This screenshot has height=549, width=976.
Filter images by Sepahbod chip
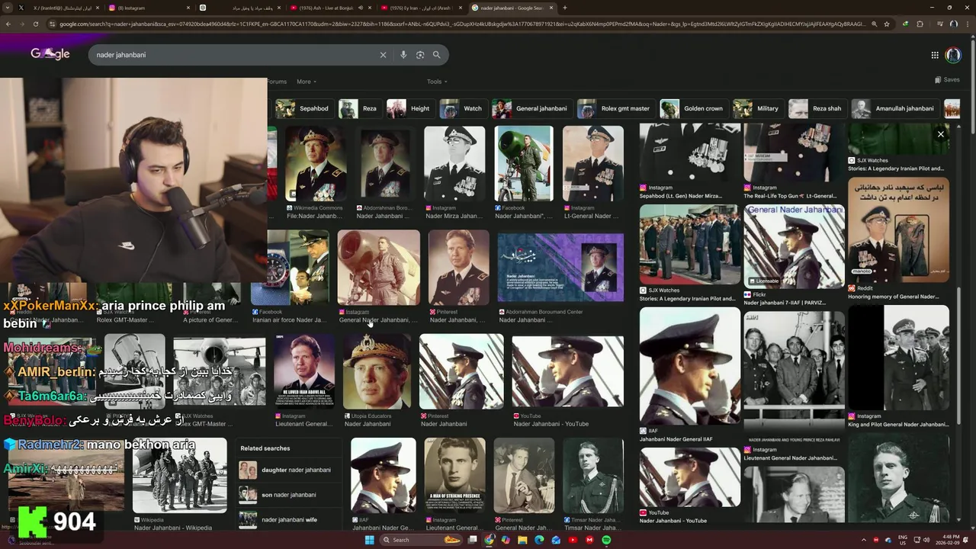(303, 108)
